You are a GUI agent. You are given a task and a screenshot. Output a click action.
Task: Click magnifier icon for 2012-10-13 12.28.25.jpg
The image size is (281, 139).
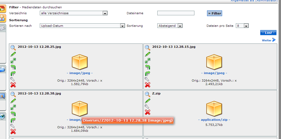click(x=13, y=47)
